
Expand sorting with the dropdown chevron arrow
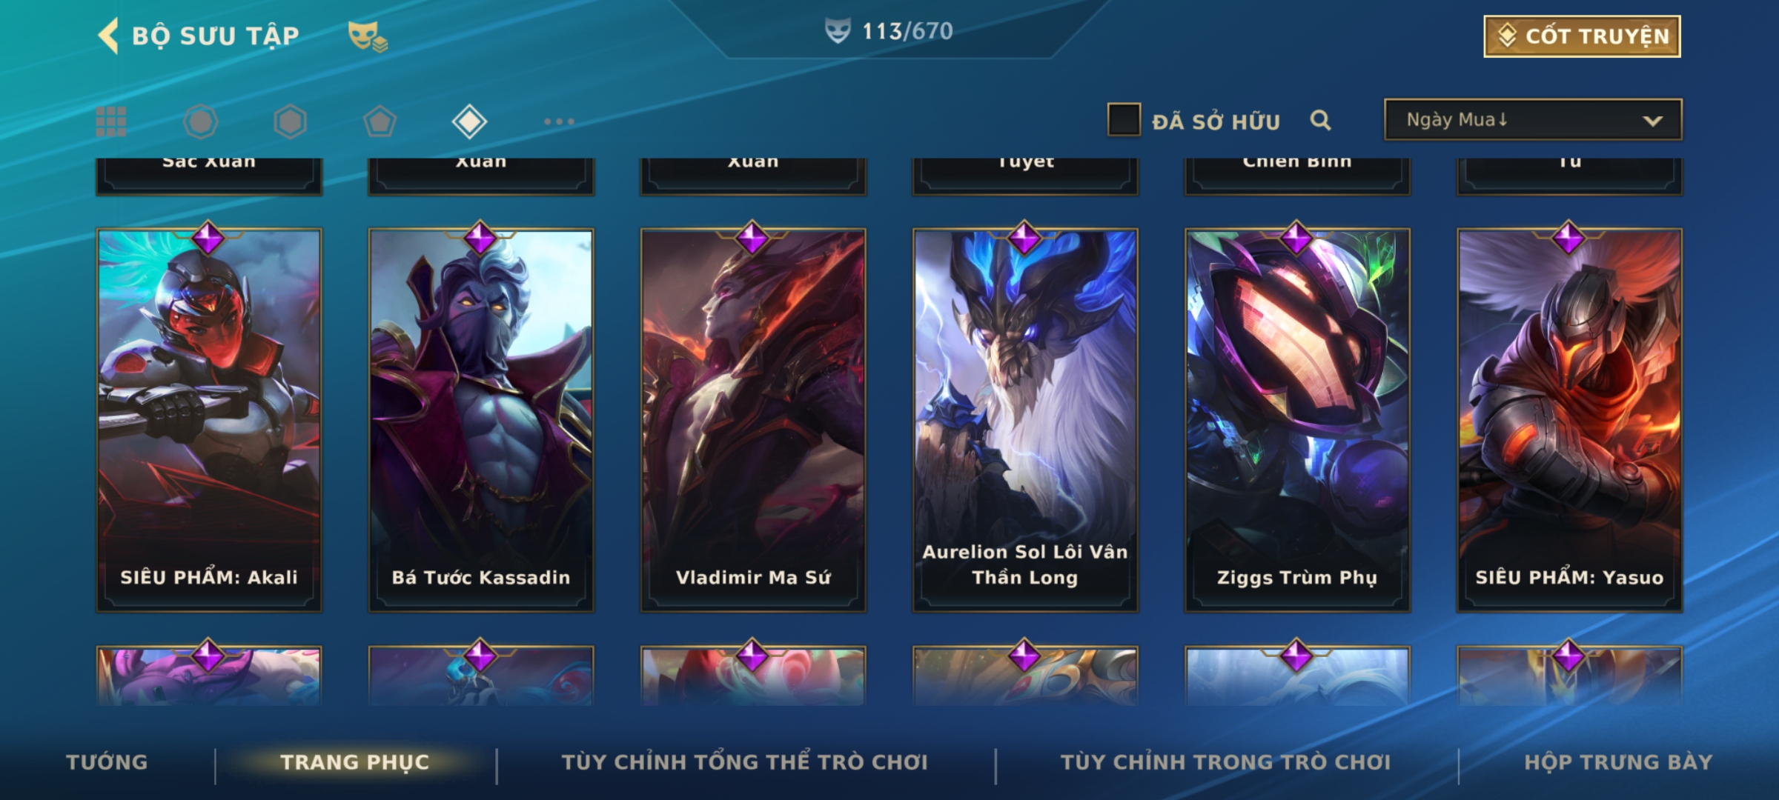click(1652, 121)
